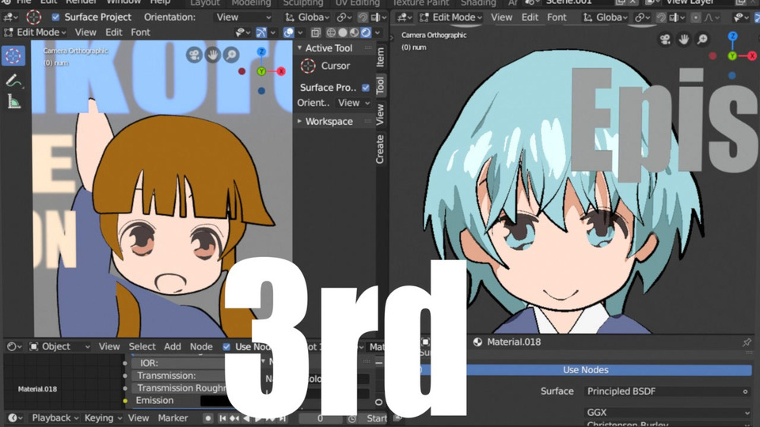This screenshot has height=427, width=760.
Task: Open Global orientation dropdown in left viewport
Action: pos(307,17)
